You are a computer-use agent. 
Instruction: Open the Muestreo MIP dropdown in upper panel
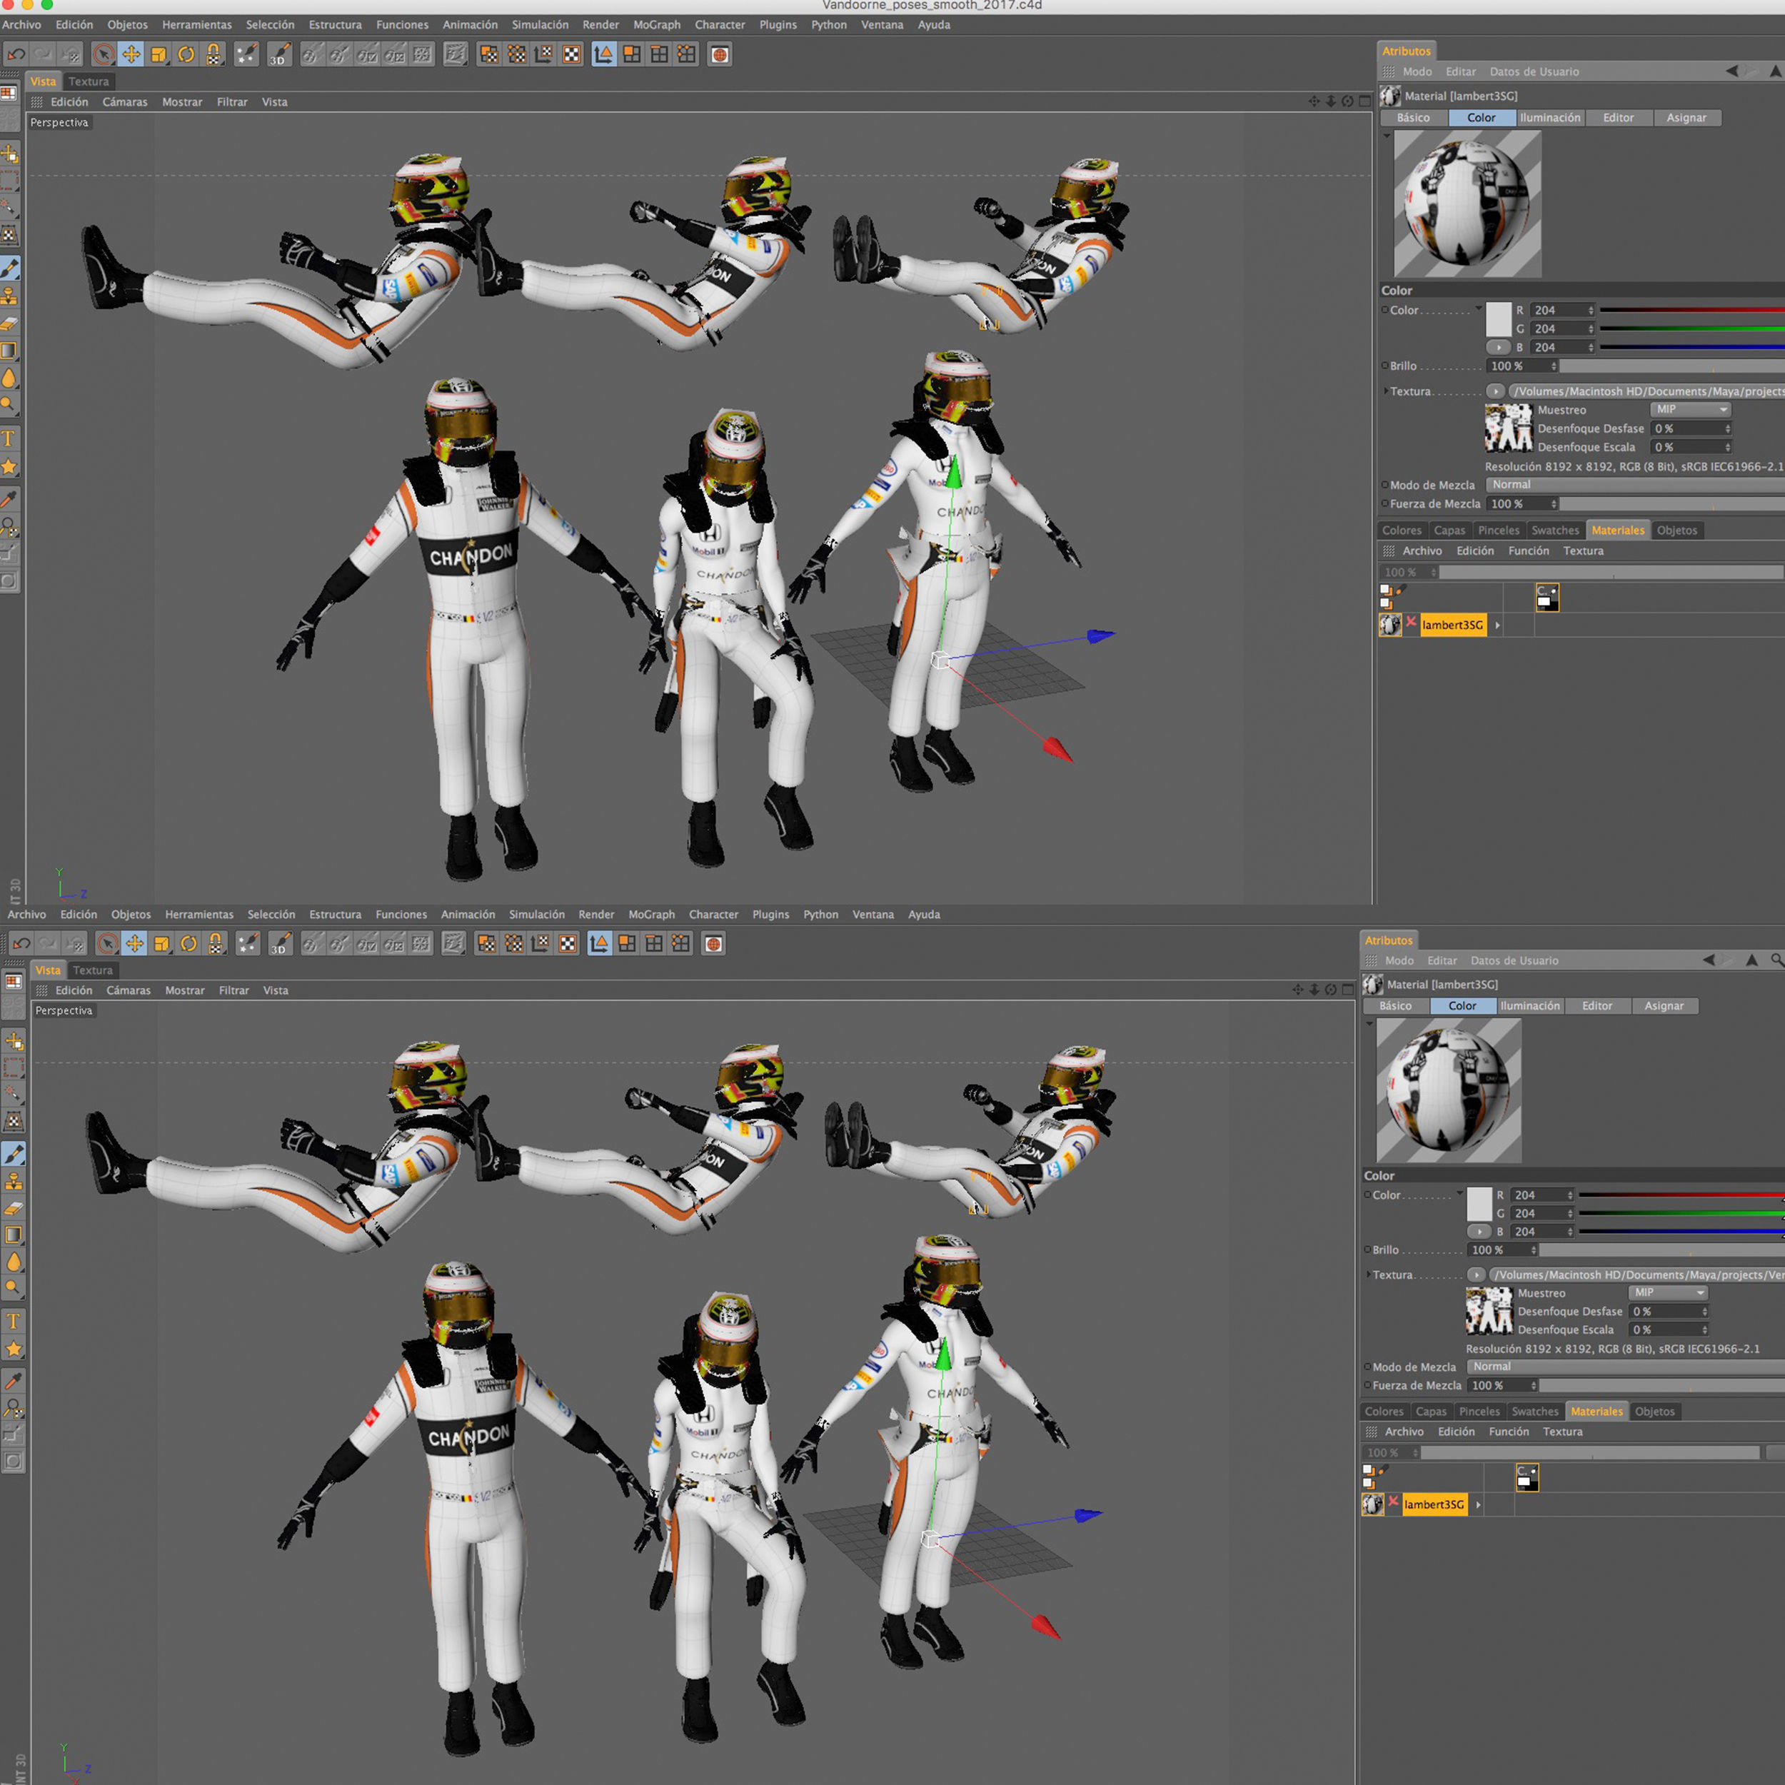[1690, 409]
